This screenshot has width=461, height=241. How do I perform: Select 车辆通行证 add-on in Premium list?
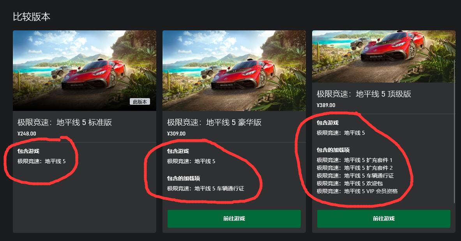click(x=355, y=176)
